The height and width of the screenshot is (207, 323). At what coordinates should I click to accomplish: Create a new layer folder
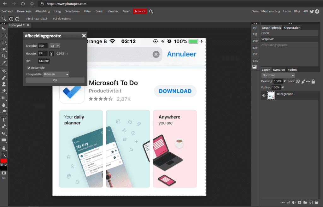click(305, 203)
